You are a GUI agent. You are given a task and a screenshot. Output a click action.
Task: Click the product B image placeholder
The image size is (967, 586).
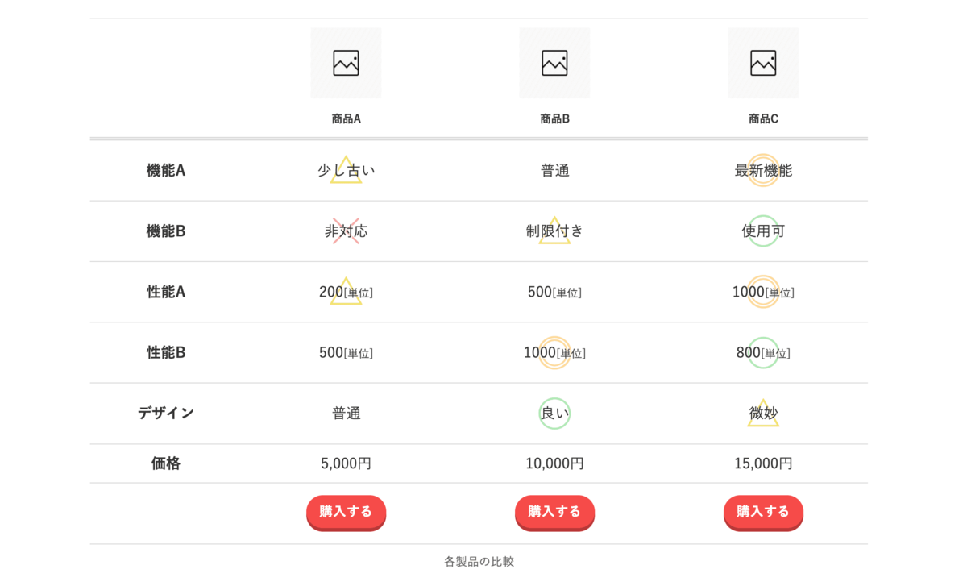pyautogui.click(x=554, y=63)
